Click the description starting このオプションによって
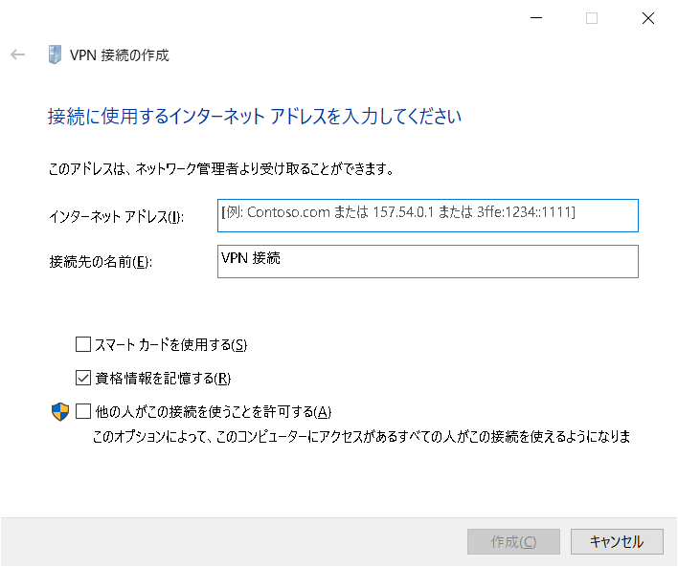Image resolution: width=678 pixels, height=567 pixels. tap(361, 437)
